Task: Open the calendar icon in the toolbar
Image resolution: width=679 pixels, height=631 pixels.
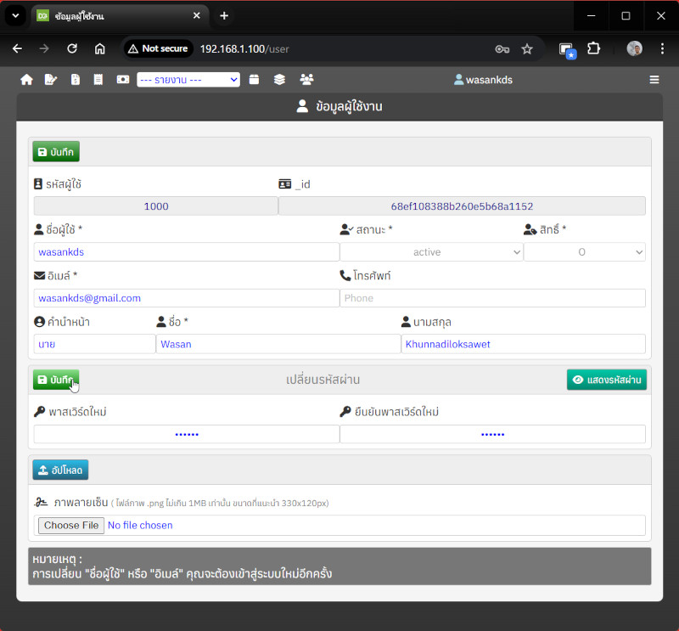Action: click(254, 80)
